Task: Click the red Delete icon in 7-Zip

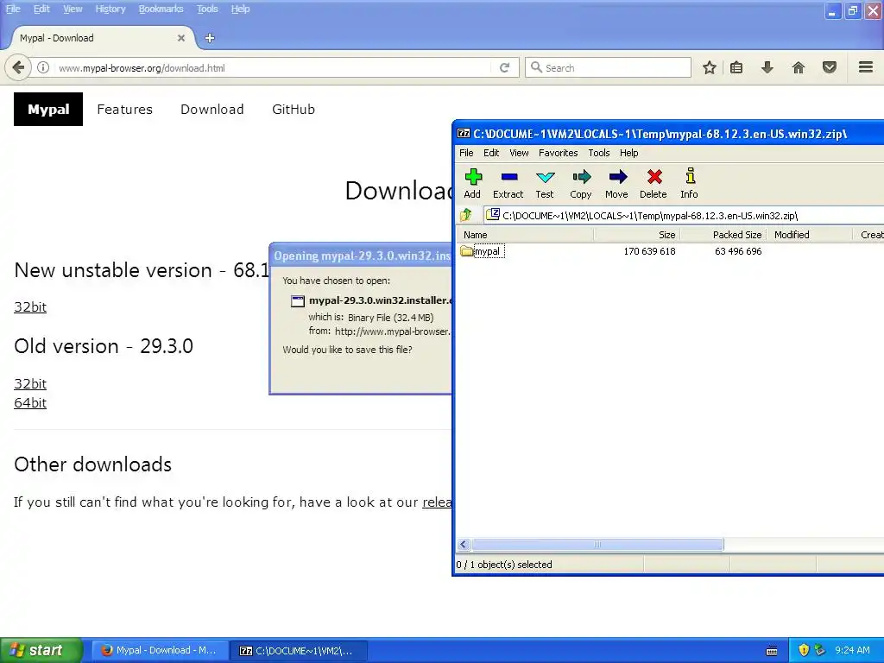Action: click(654, 184)
